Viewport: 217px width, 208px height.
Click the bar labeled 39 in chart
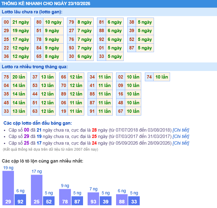pyautogui.click(x=105, y=201)
